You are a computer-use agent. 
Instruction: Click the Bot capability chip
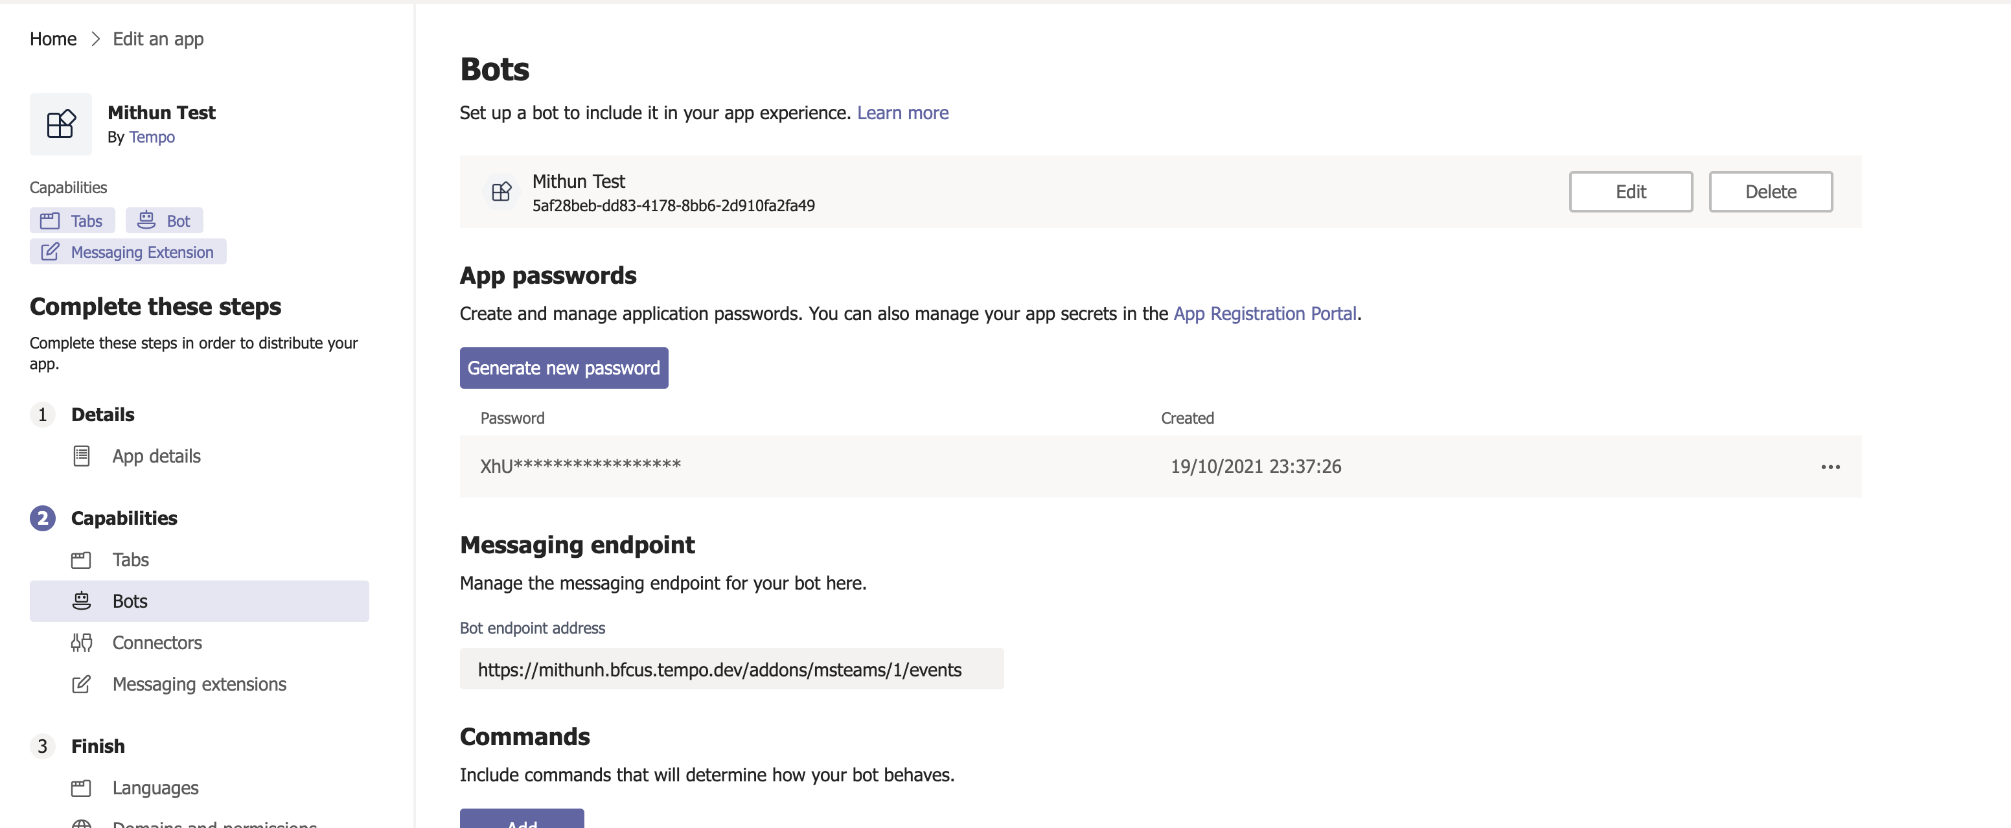(x=164, y=221)
